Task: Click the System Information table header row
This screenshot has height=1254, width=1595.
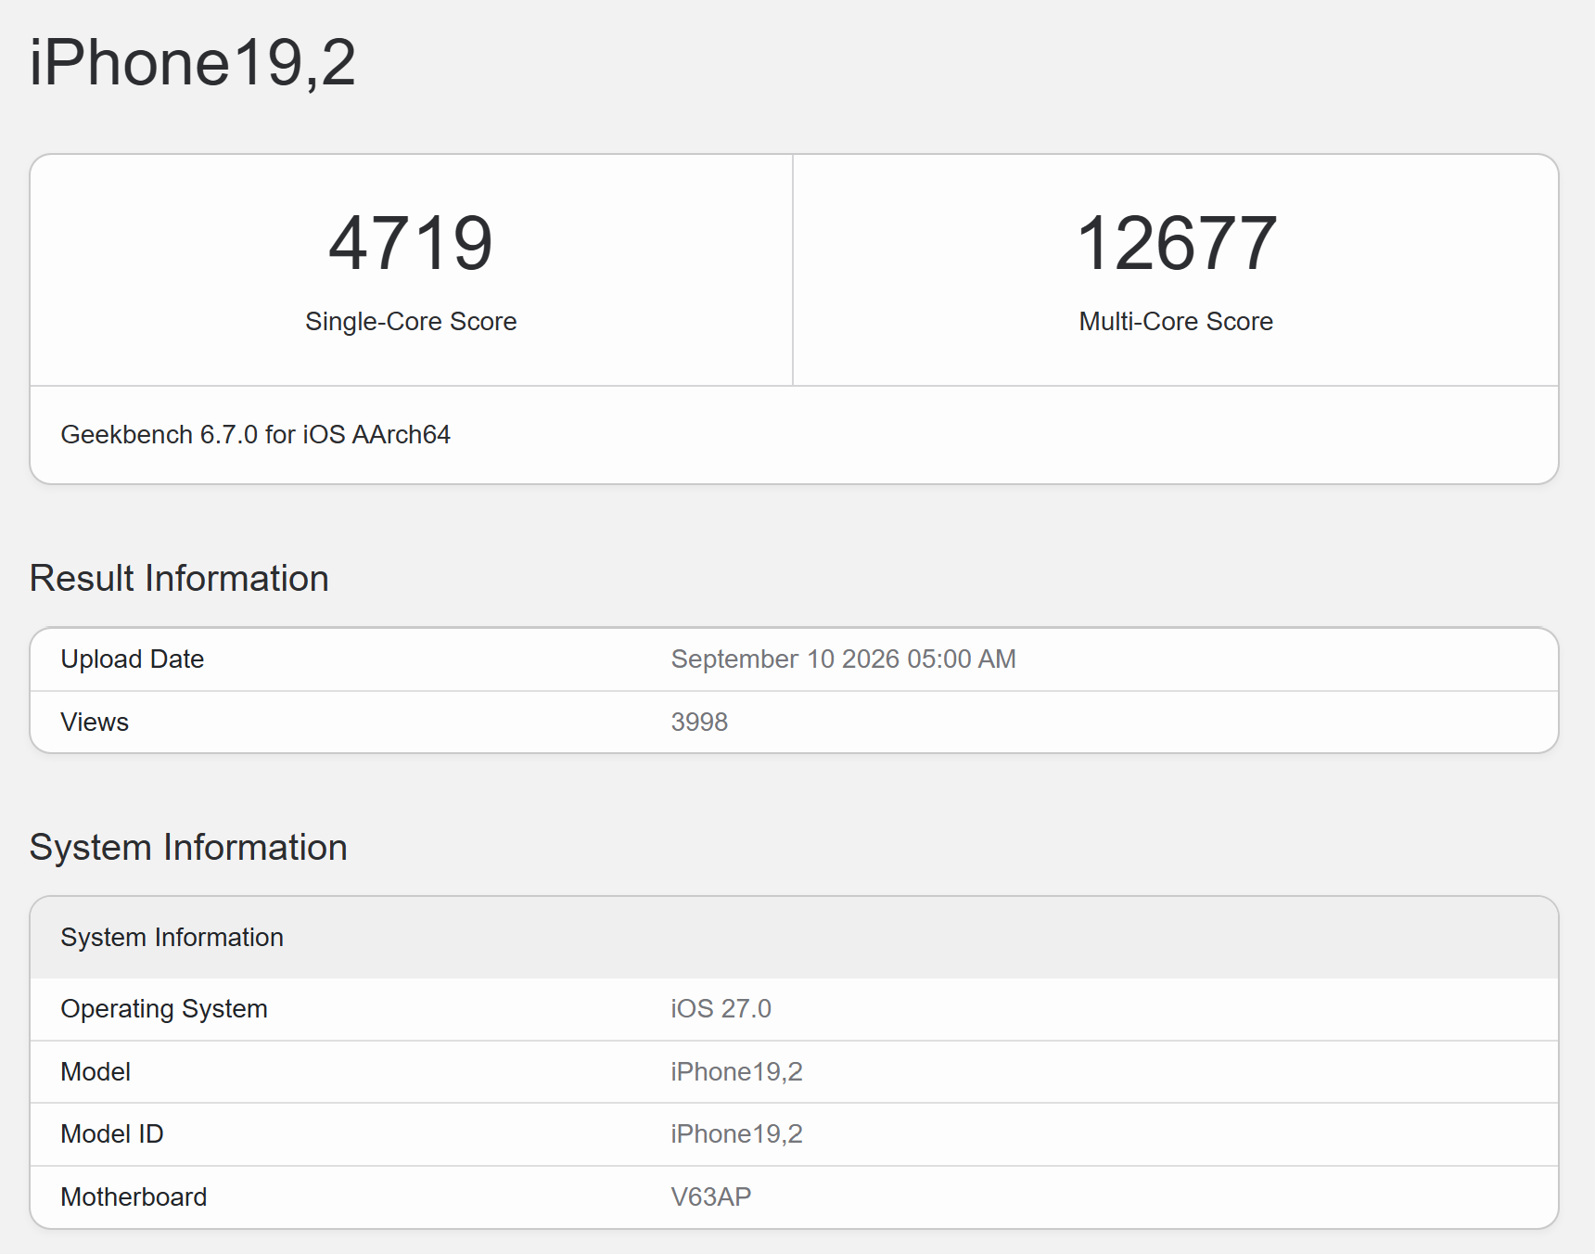Action: click(794, 938)
